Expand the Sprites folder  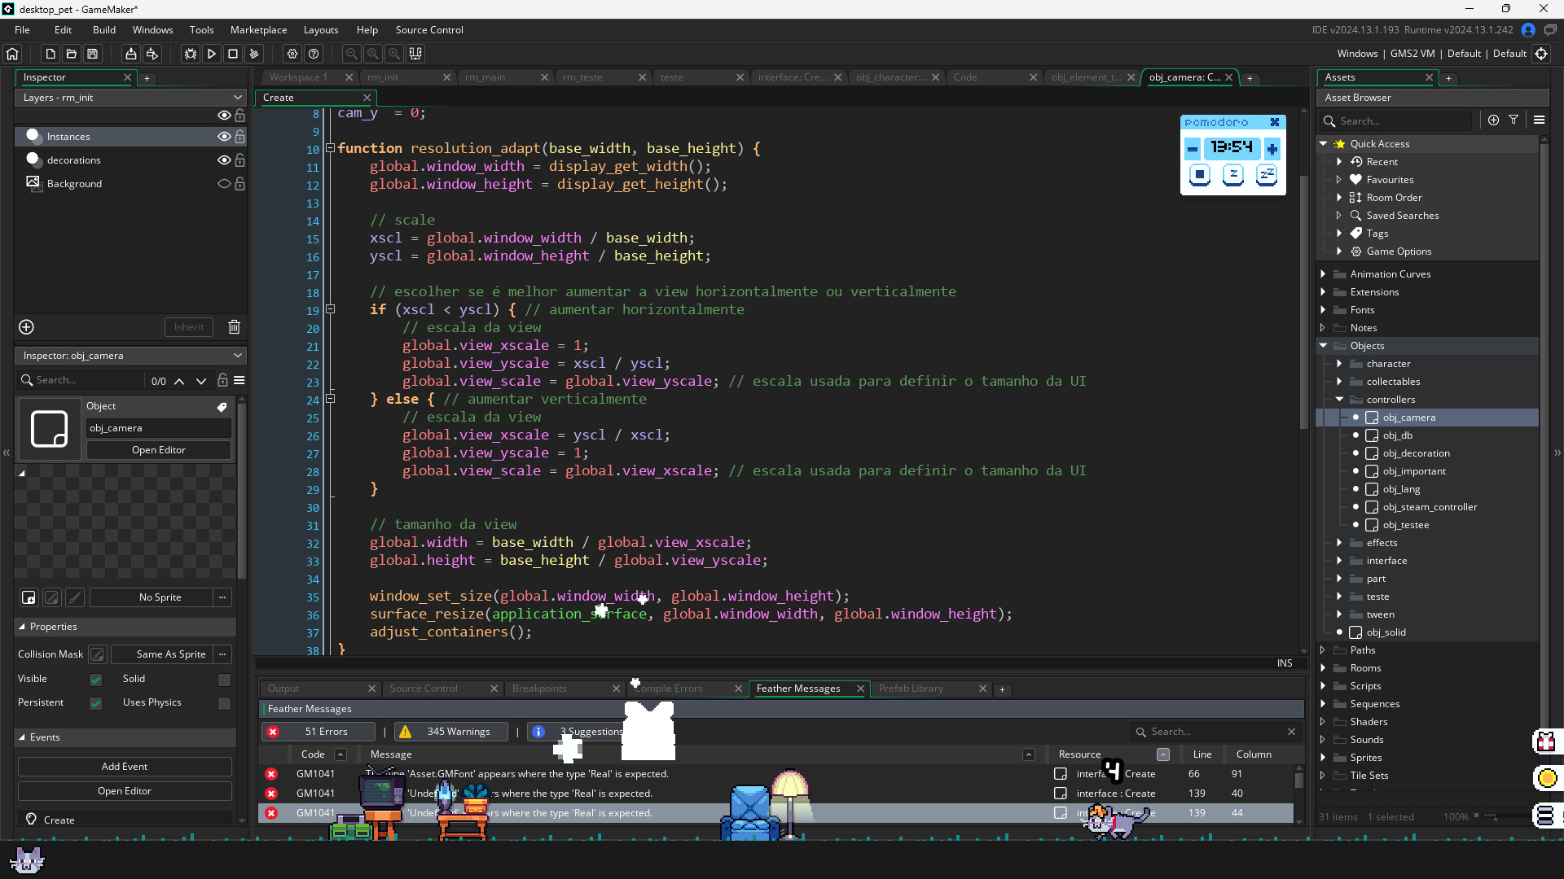tap(1325, 758)
